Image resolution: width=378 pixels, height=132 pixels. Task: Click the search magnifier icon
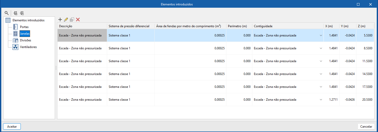click(7, 13)
